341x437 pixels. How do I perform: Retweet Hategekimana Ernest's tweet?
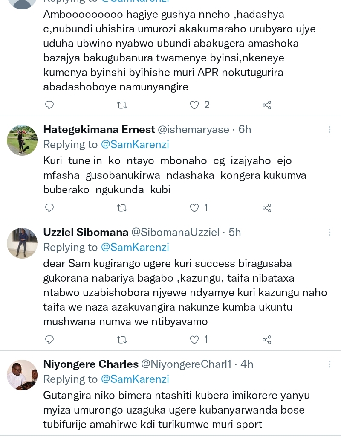(x=122, y=208)
